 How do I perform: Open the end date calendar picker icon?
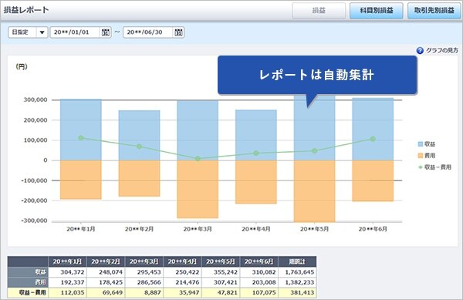point(178,32)
